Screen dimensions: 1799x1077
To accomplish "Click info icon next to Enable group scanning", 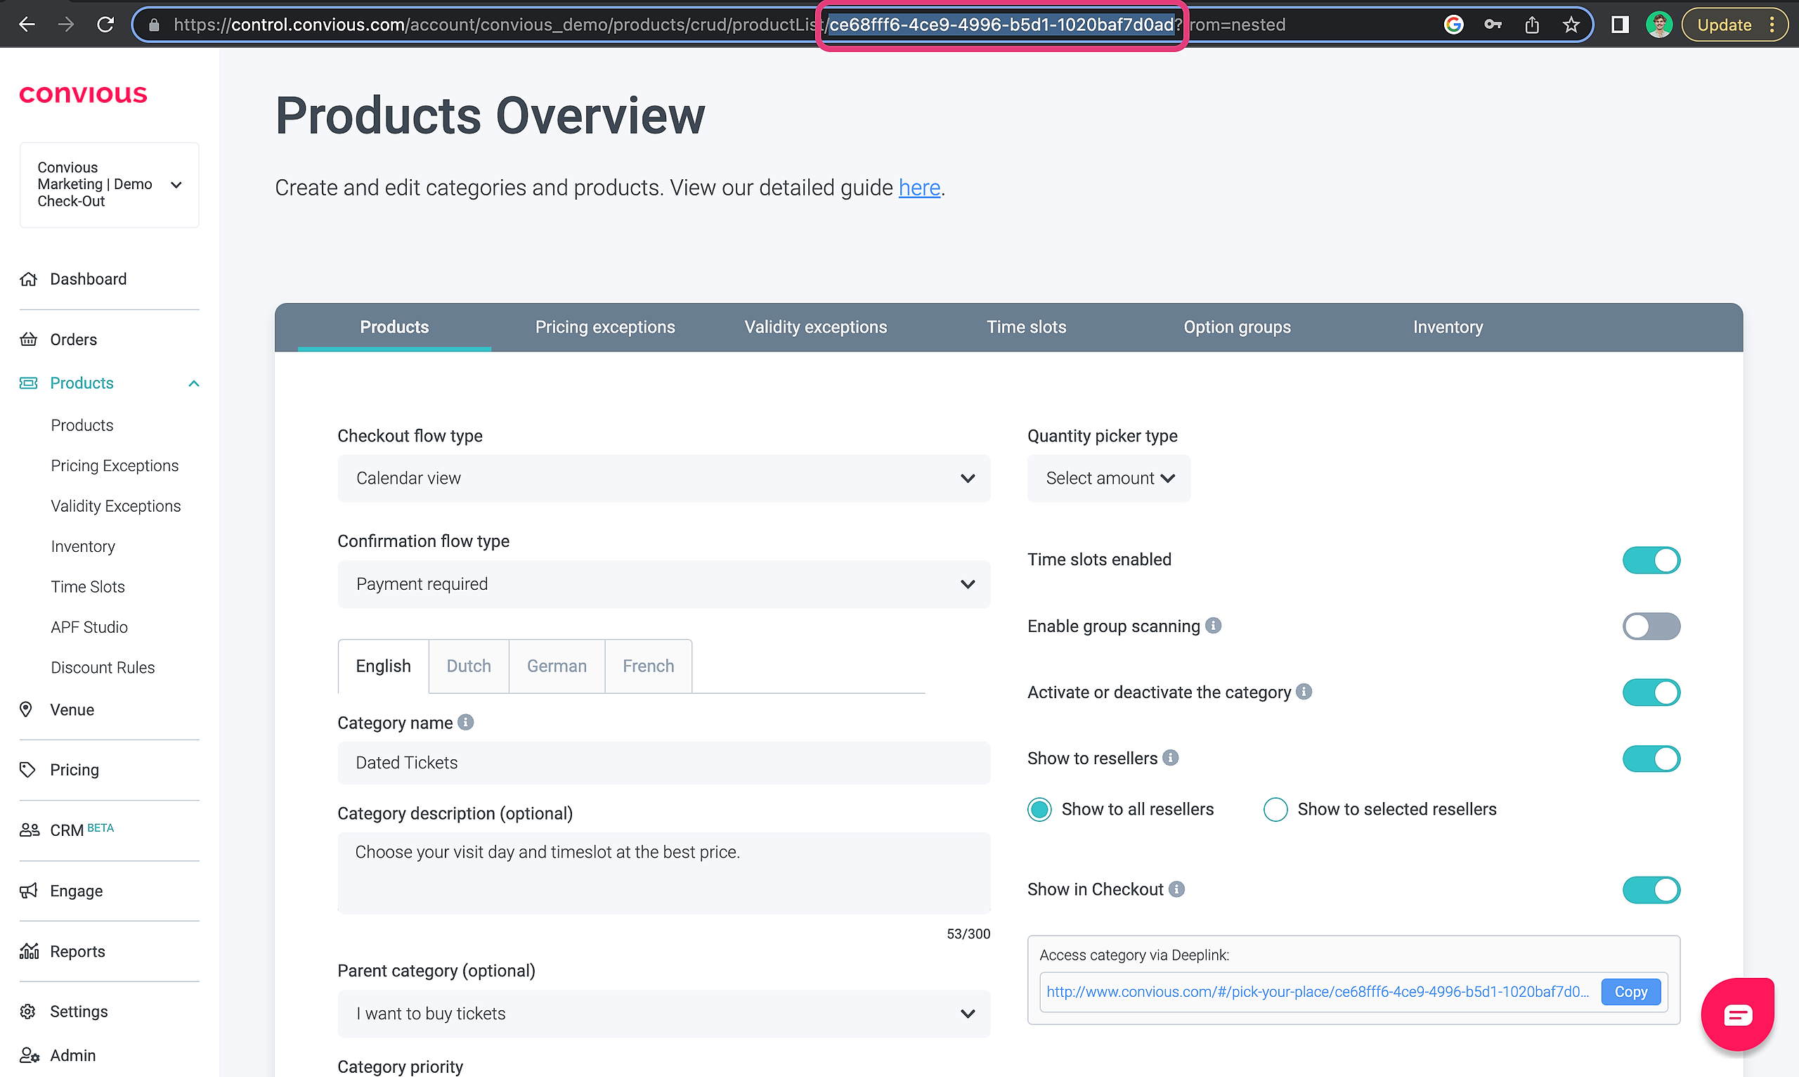I will (1214, 626).
